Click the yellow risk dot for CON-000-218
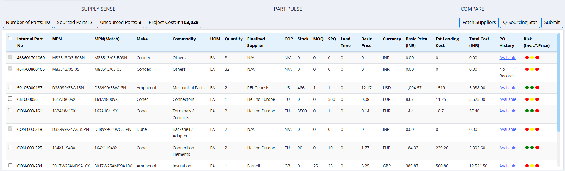Viewport: 565px width, 171px height. click(532, 129)
